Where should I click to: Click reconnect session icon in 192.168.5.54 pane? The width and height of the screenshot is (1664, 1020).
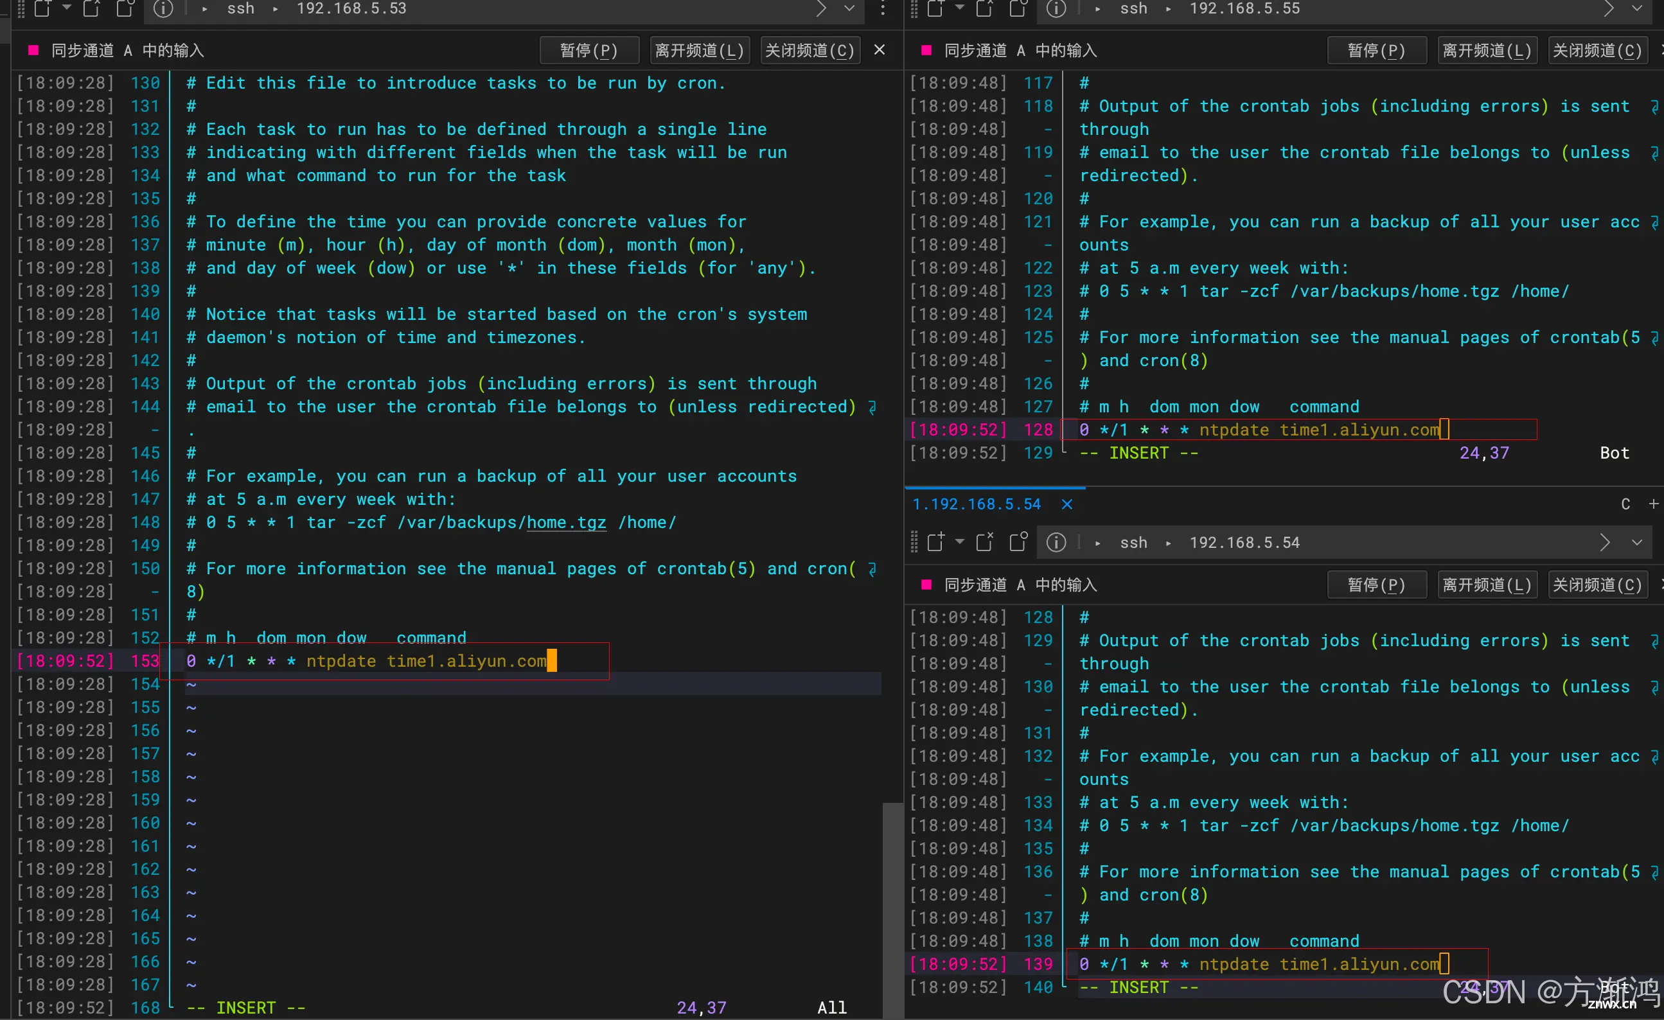click(1018, 542)
